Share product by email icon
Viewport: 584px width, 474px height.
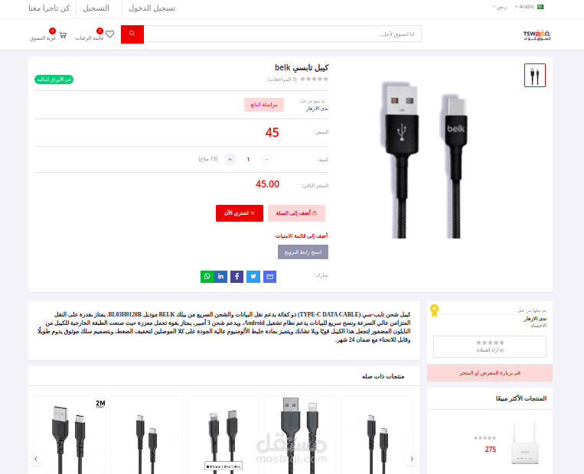(269, 277)
